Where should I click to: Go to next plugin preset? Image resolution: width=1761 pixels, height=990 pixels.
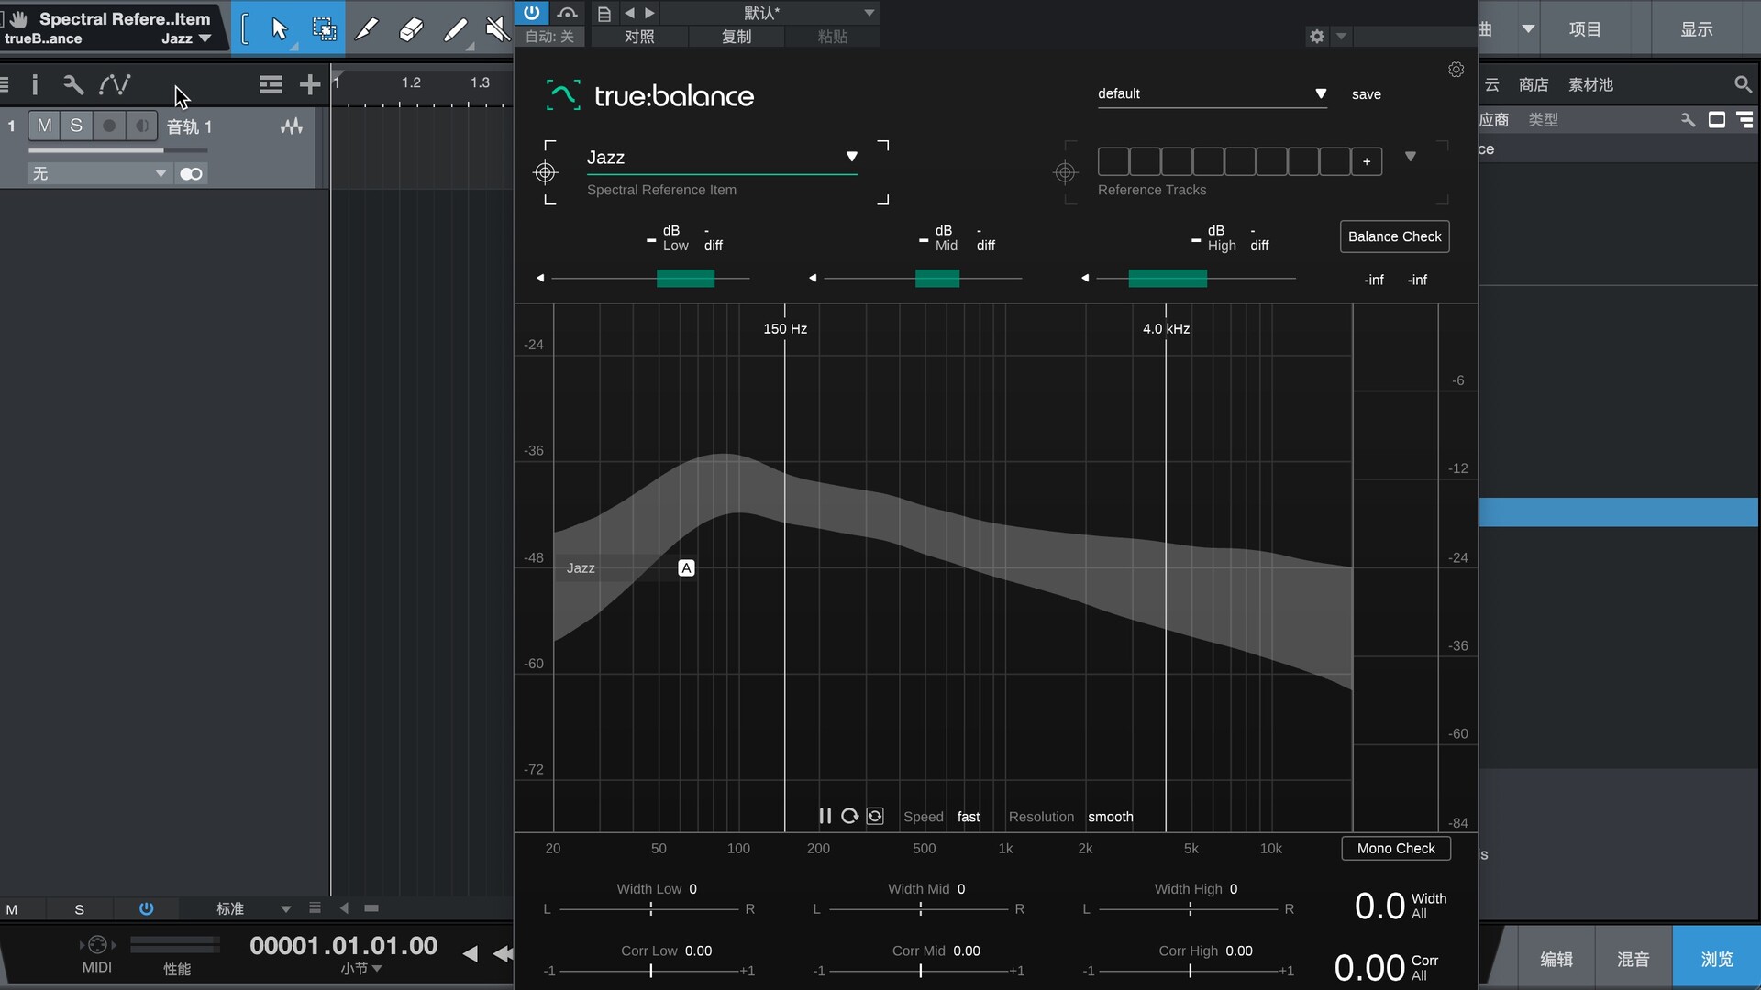[x=649, y=13]
